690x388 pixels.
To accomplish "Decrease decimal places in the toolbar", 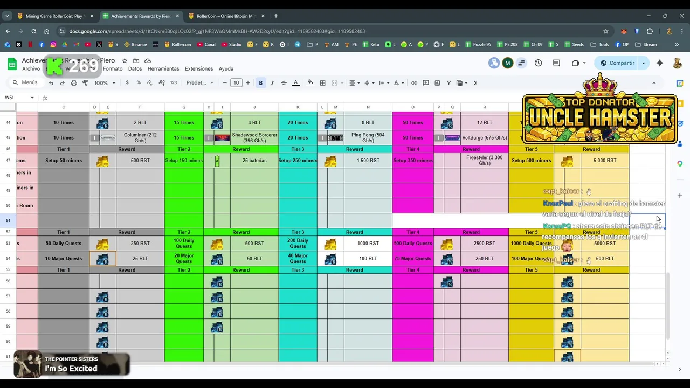I will point(149,83).
